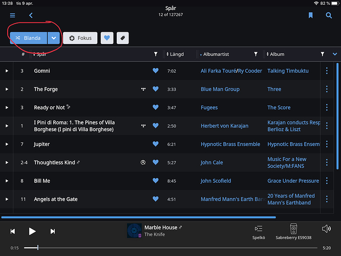Open the album Talking Timbuktu link
Screen dimensions: 341x256
click(288, 71)
